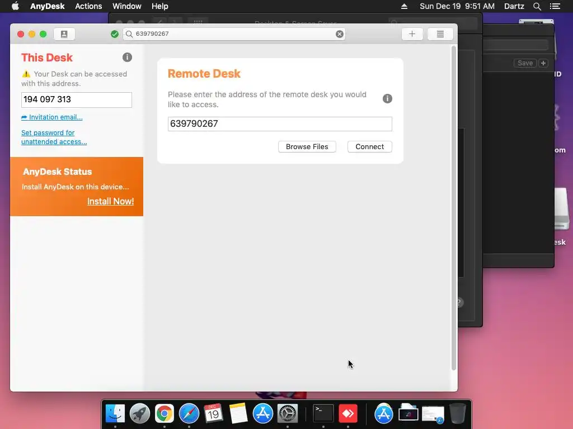Open Finder from the dock
The width and height of the screenshot is (573, 429).
pos(115,413)
